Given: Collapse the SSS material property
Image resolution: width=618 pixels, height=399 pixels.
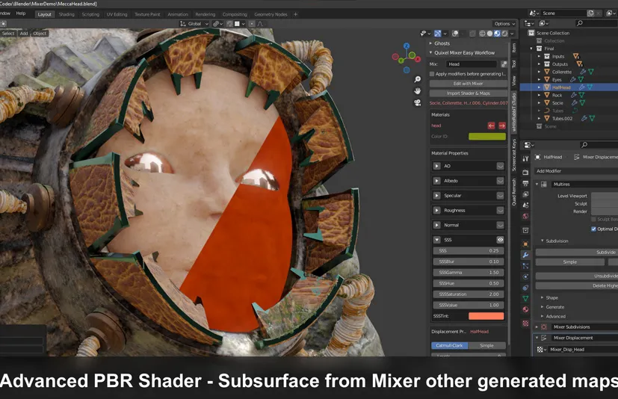Looking at the screenshot, I should (436, 240).
